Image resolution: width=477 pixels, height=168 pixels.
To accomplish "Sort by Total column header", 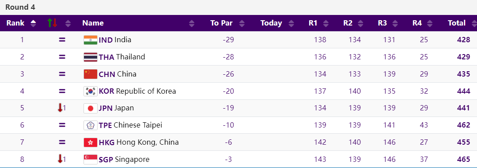I will pos(456,23).
